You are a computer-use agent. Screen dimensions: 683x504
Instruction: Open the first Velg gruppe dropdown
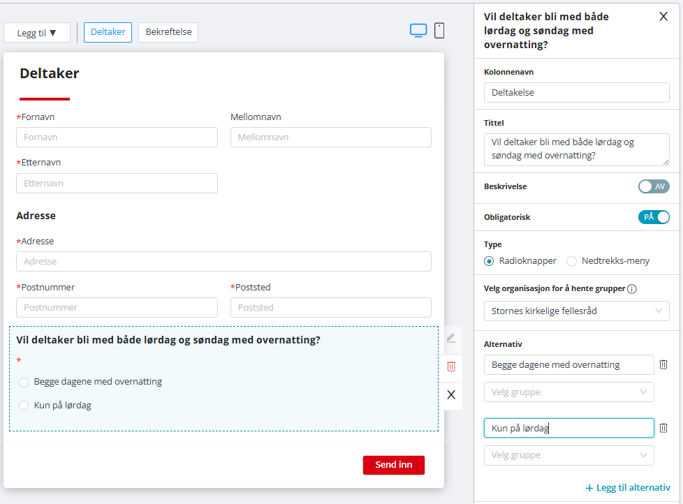tap(569, 392)
